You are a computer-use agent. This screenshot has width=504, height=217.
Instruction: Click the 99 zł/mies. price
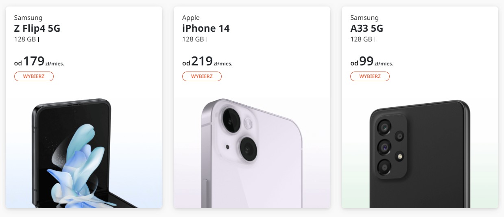(371, 62)
